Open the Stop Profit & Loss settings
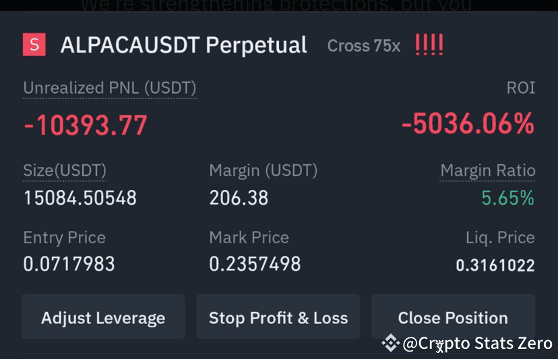This screenshot has width=558, height=359. [278, 318]
